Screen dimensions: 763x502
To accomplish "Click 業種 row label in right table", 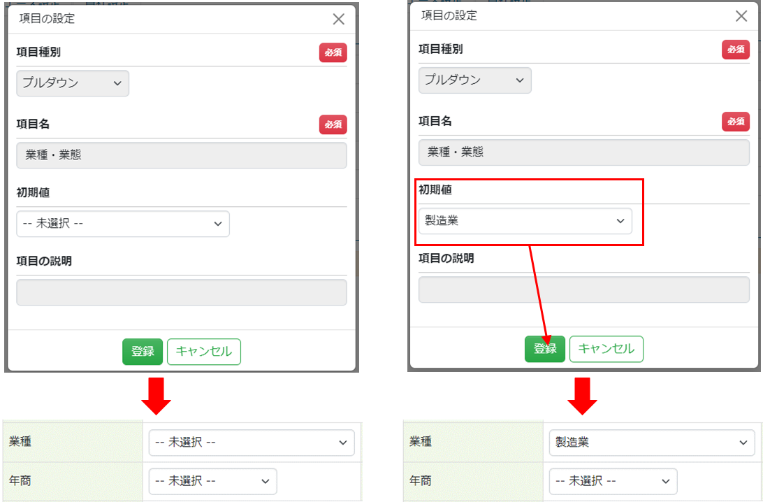I will coord(421,442).
